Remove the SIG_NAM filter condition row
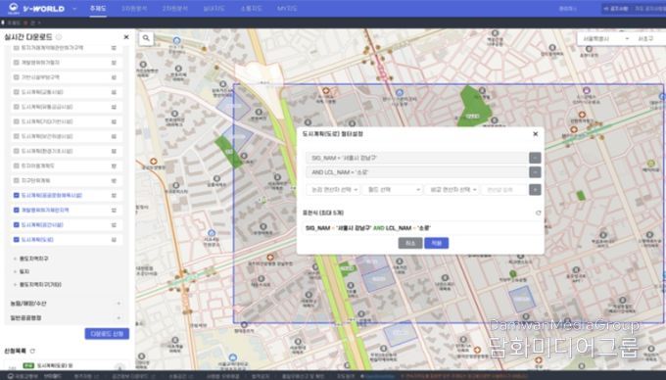Image resolution: width=666 pixels, height=380 pixels. pos(535,158)
